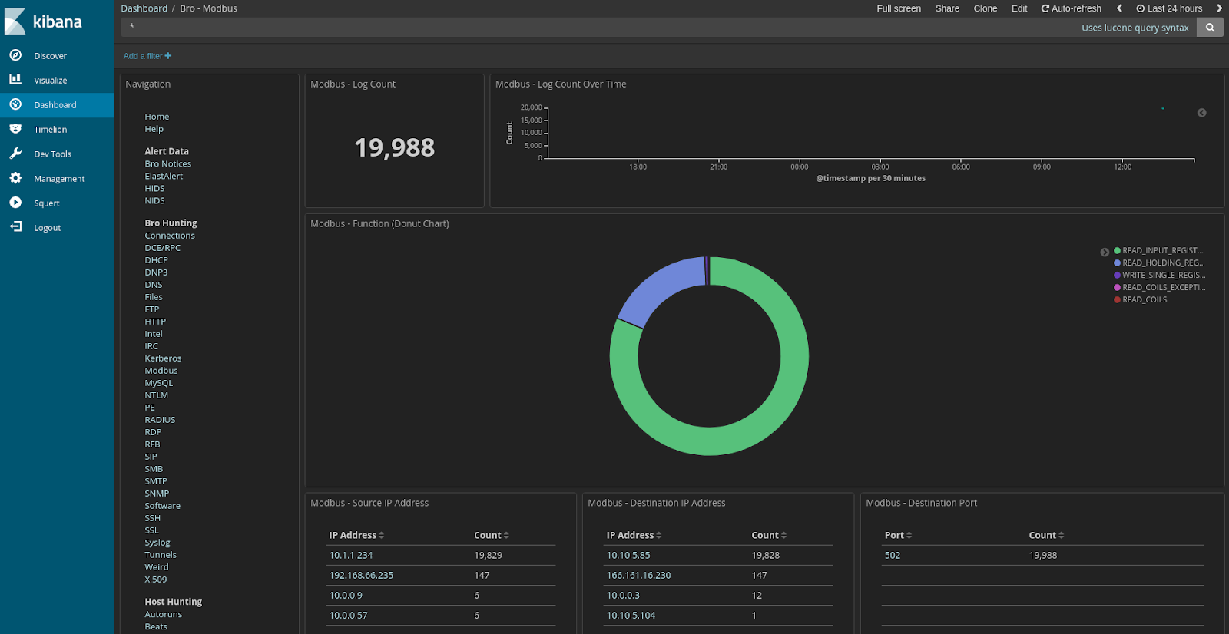The image size is (1229, 634).
Task: Open Help navigation link
Action: pos(154,129)
